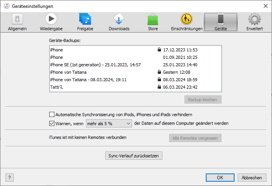The width and height of the screenshot is (272, 186).
Task: Click Alle Remotes vergessen button
Action: coord(195,138)
